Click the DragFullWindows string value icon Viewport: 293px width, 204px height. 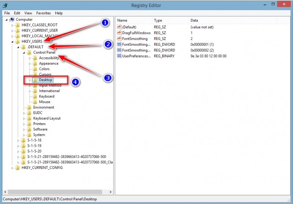coord(119,33)
